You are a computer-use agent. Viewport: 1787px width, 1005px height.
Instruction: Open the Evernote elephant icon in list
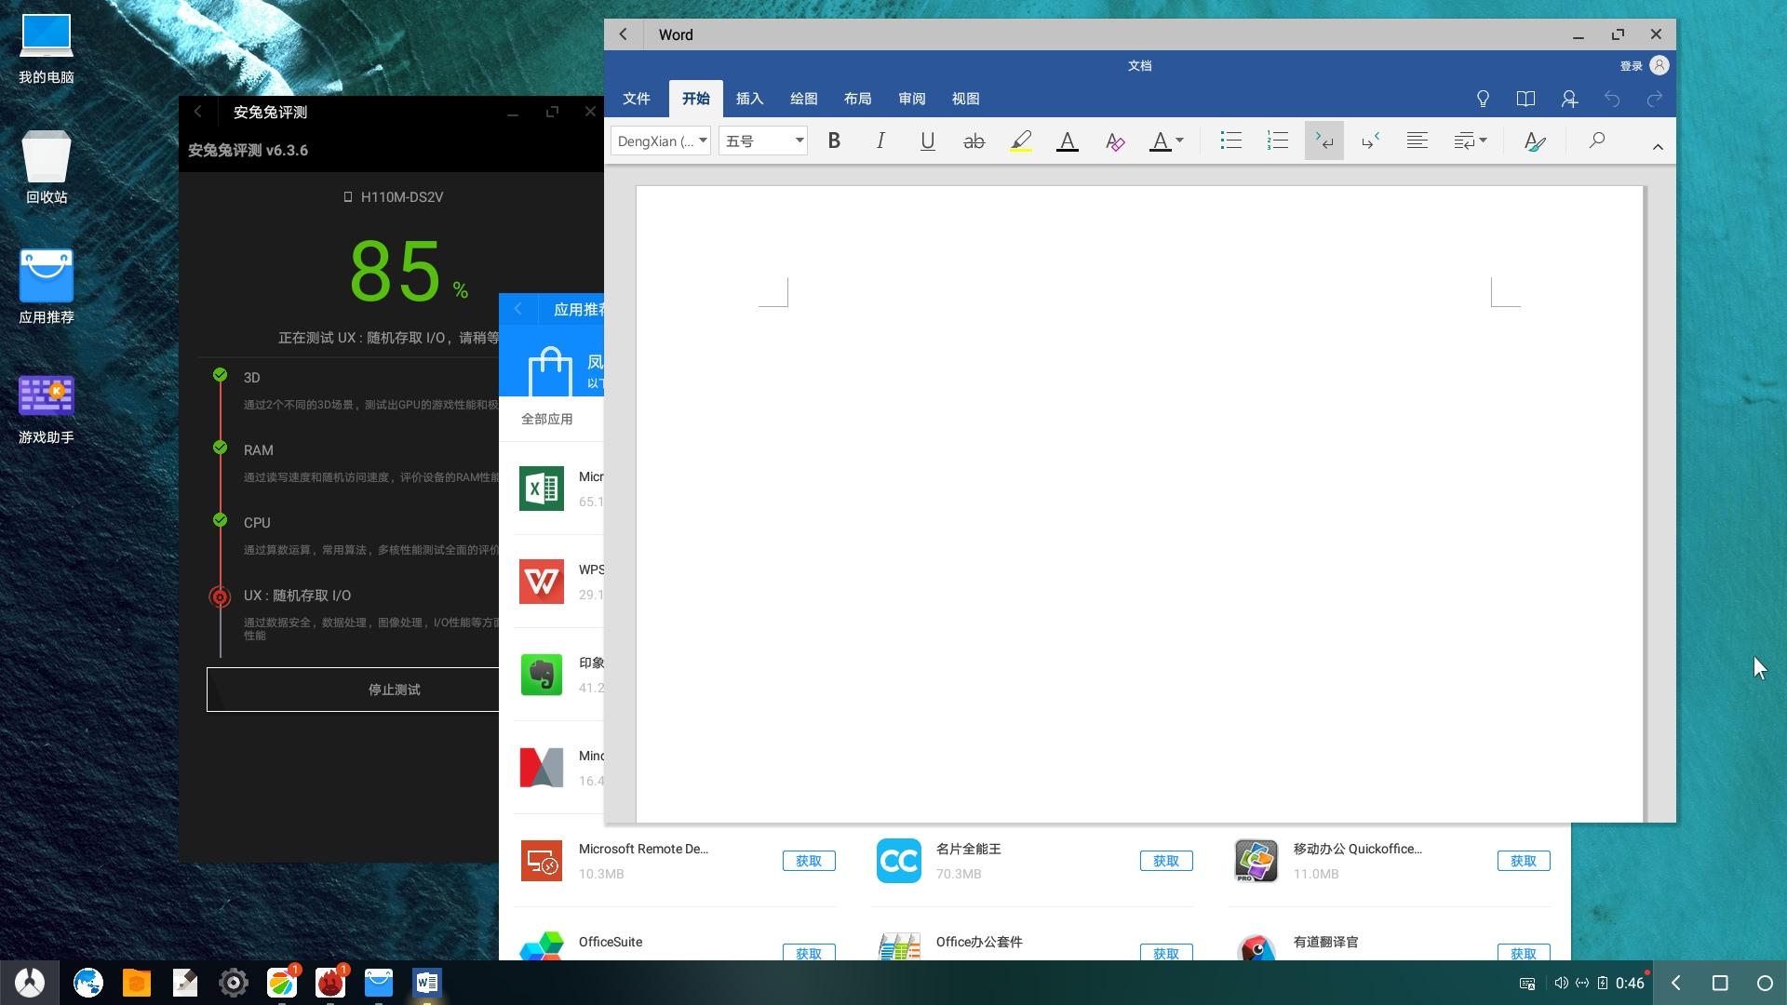coord(542,675)
